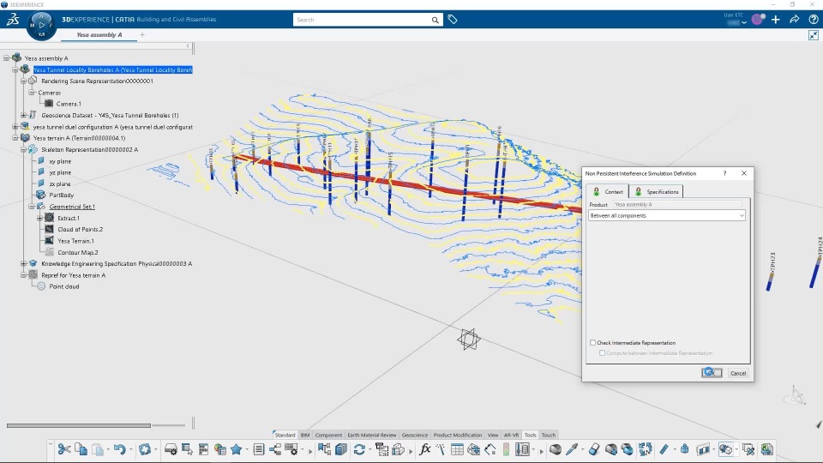823x463 pixels.
Task: Click the 3DS logo icon
Action: coord(13,20)
